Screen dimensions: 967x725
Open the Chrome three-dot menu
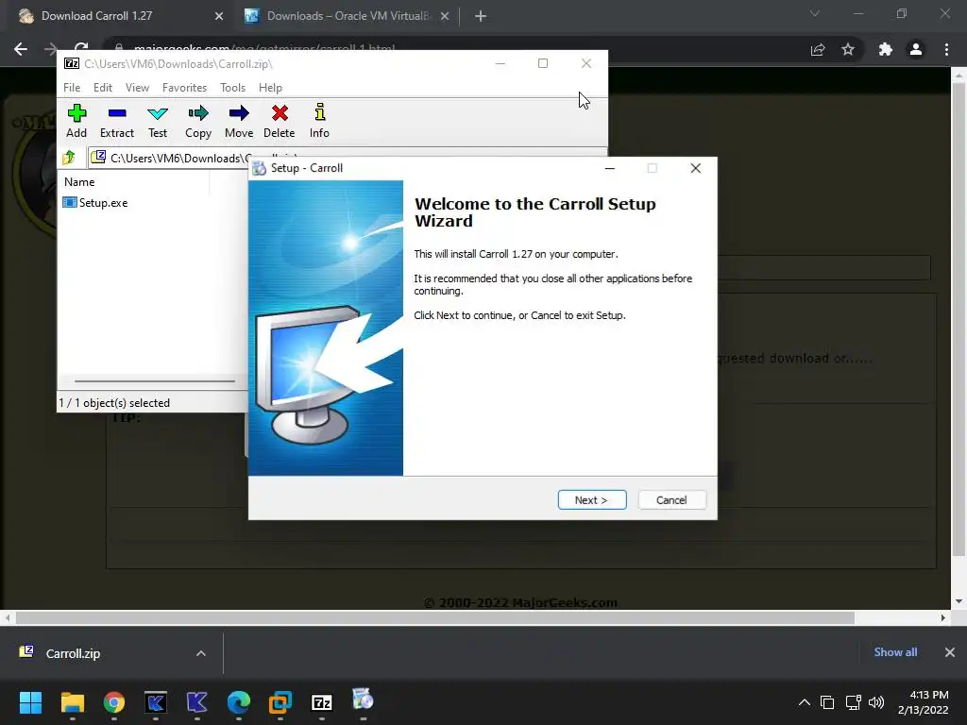(x=946, y=49)
